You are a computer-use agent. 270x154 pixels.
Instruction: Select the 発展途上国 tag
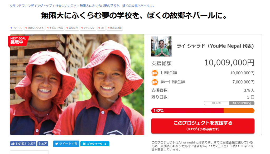(x=115, y=28)
